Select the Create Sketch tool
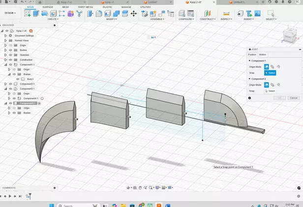The width and height of the screenshot is (303, 207). (x=28, y=14)
